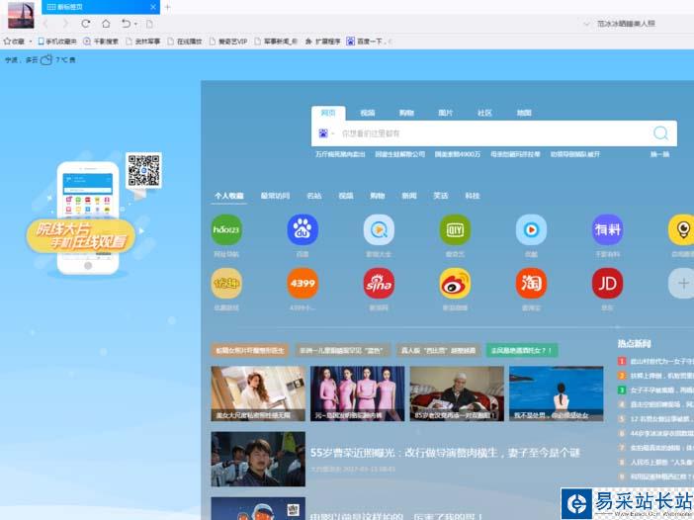This screenshot has width=694, height=520.
Task: Open a new tab with the plus button
Action: pos(167,7)
